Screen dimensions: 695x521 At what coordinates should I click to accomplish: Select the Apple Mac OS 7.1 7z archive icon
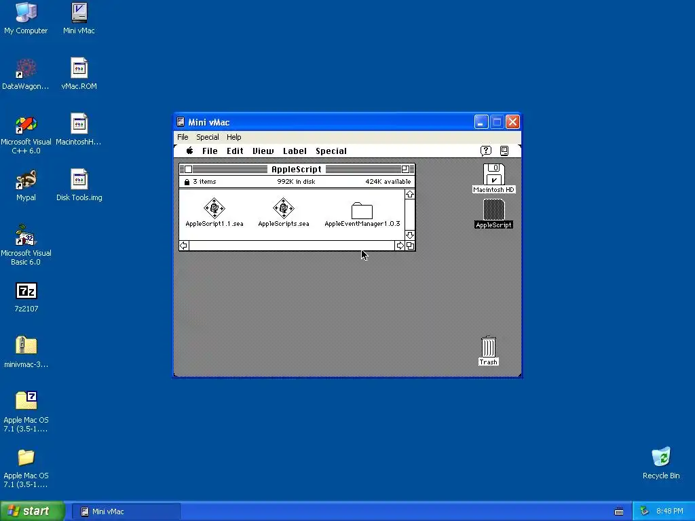click(x=26, y=400)
